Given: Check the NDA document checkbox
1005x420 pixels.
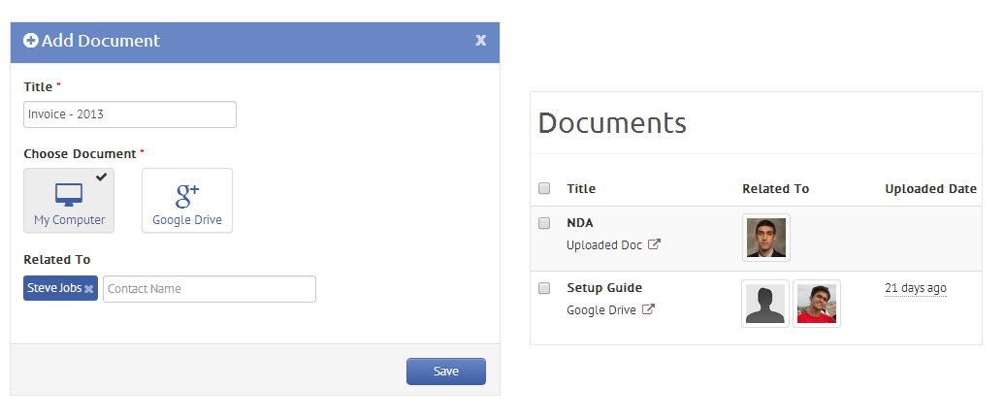Looking at the screenshot, I should tap(544, 223).
